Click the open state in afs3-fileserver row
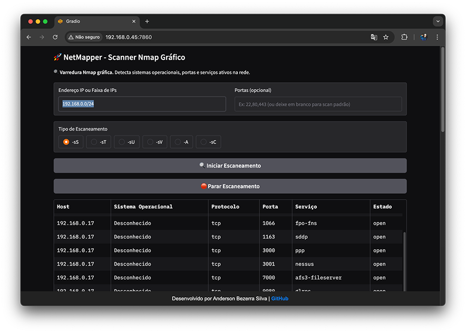The width and height of the screenshot is (466, 333). (386, 278)
